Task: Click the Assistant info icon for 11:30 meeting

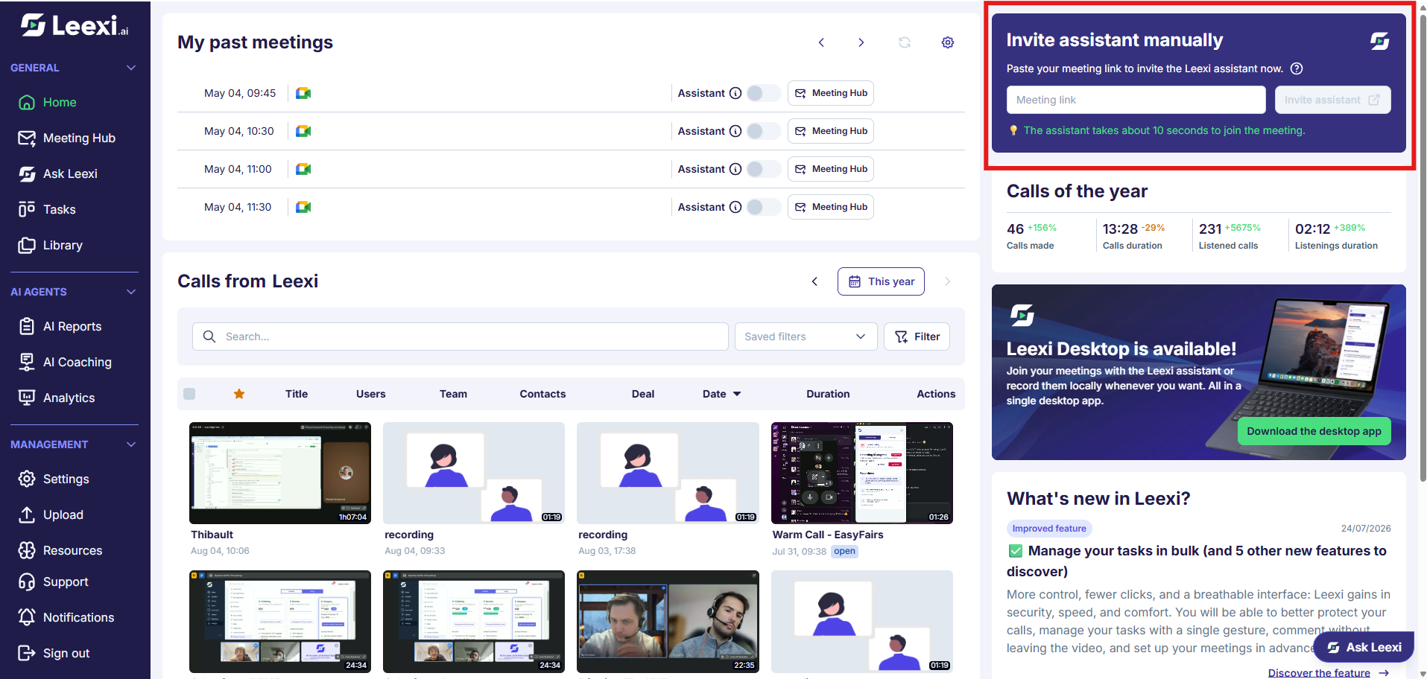Action: (735, 207)
